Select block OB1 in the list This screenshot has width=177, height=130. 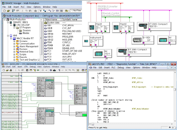[x=49, y=26]
